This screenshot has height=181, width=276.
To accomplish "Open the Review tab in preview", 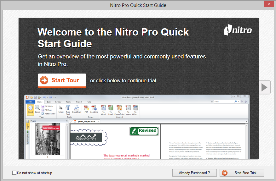I will pos(58,102).
